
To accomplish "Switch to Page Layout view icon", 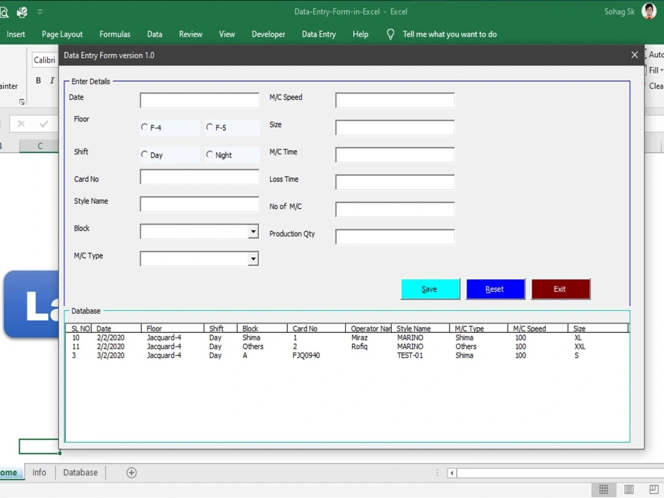I will [629, 489].
